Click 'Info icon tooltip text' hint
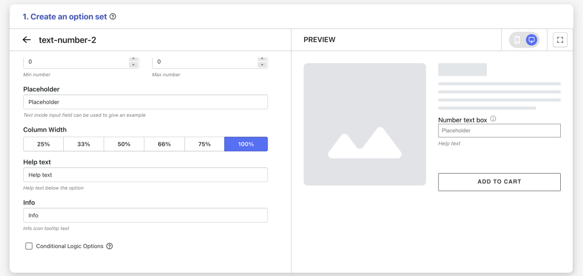 47,228
